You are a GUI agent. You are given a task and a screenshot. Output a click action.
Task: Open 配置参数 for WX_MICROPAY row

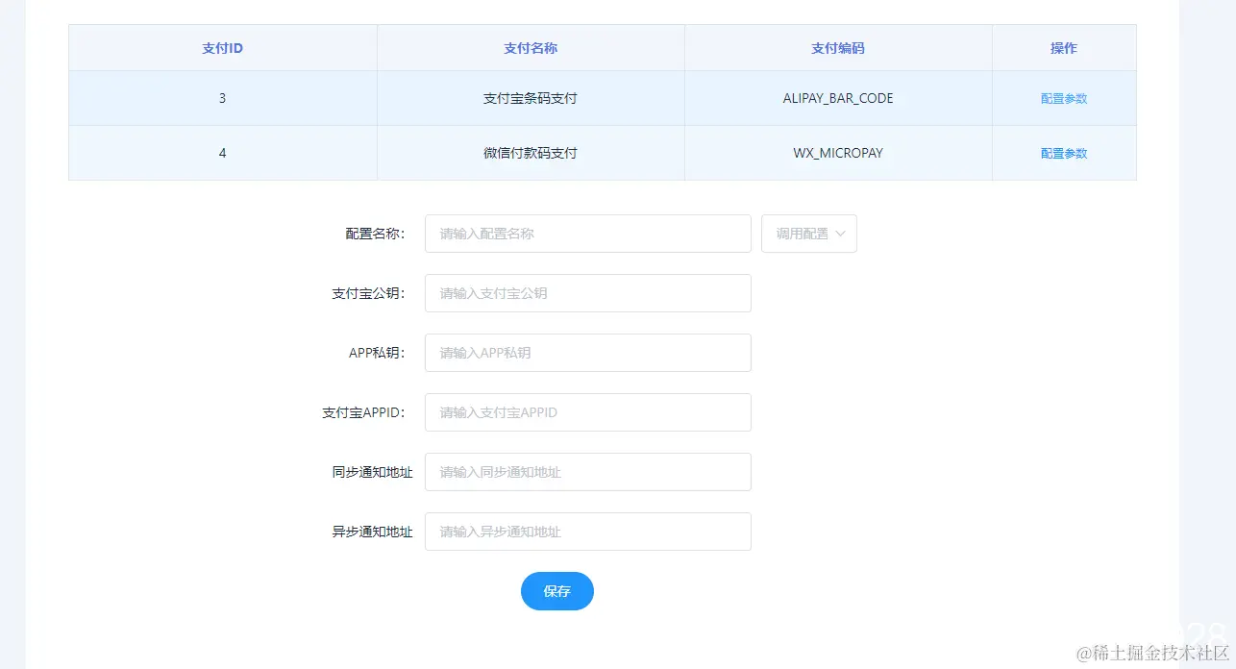[1064, 153]
